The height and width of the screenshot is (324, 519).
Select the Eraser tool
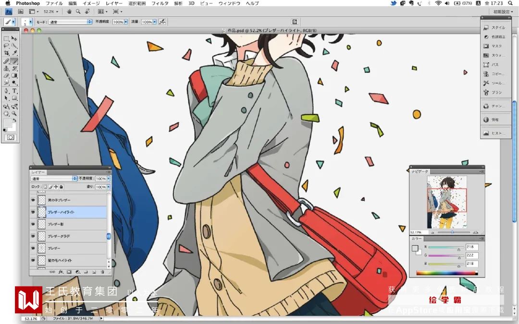6,76
